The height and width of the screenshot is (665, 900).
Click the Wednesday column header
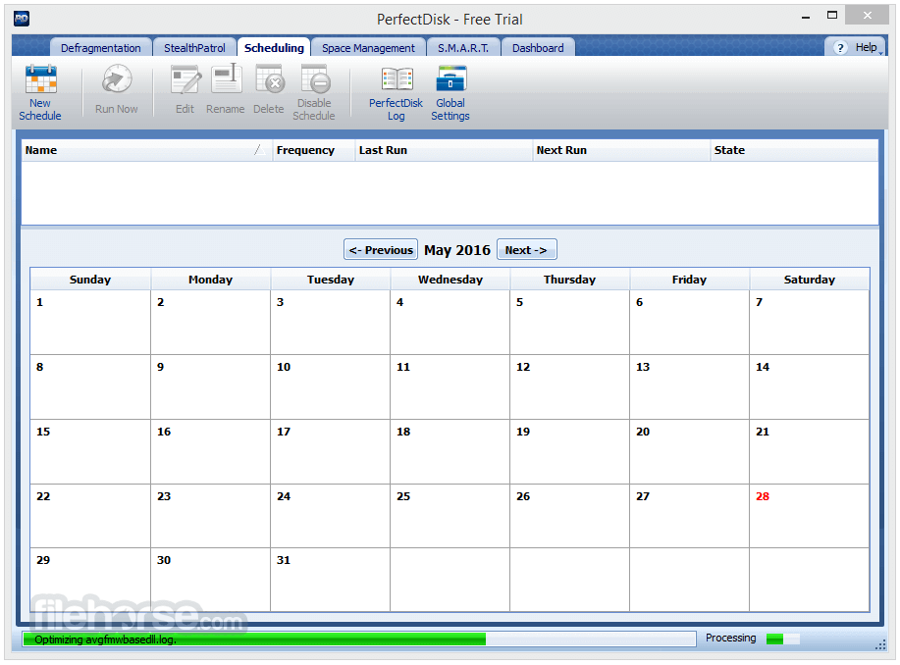point(450,280)
